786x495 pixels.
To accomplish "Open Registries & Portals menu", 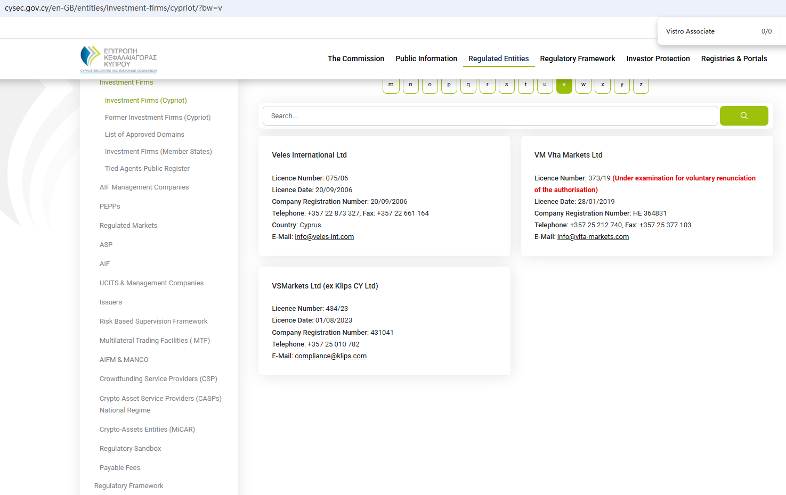I will click(x=733, y=59).
